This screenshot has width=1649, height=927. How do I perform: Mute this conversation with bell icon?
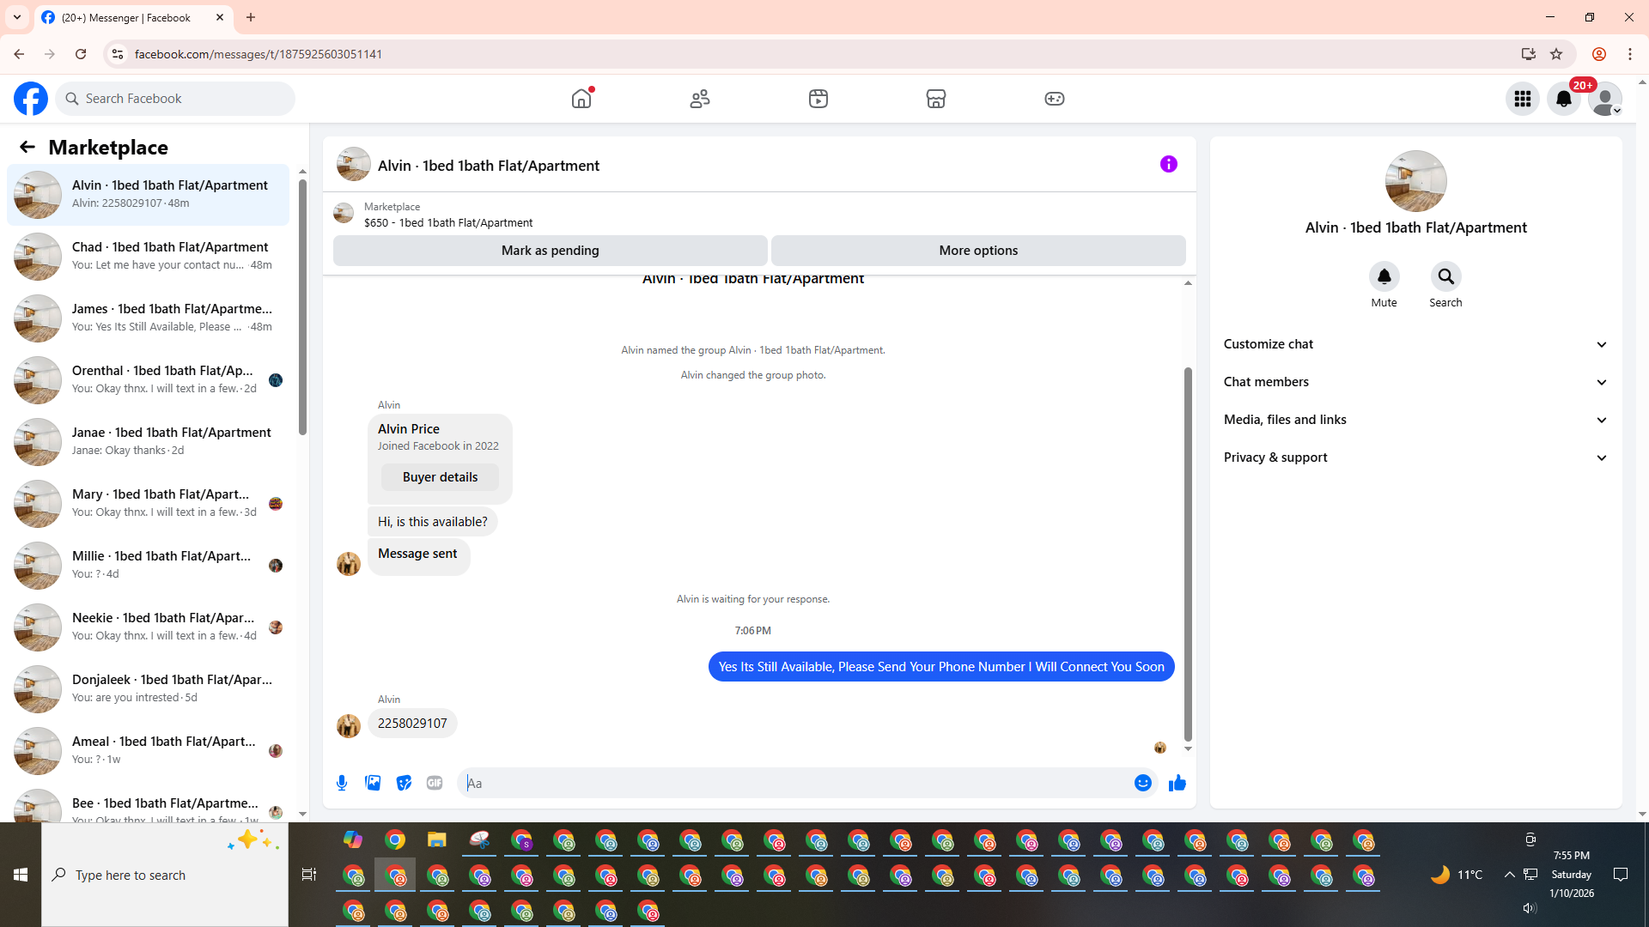point(1384,276)
